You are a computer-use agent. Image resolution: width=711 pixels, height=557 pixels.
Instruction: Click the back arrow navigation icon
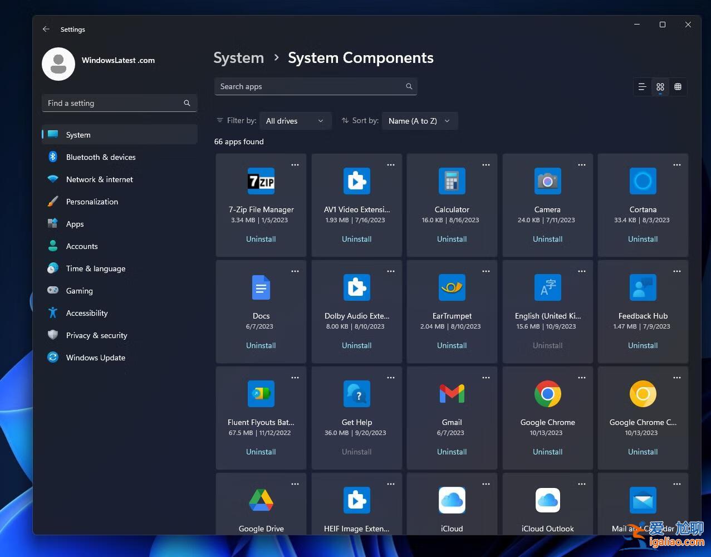[x=46, y=29]
